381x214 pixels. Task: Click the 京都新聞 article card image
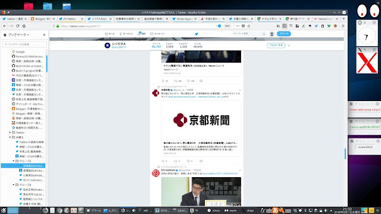tap(201, 120)
